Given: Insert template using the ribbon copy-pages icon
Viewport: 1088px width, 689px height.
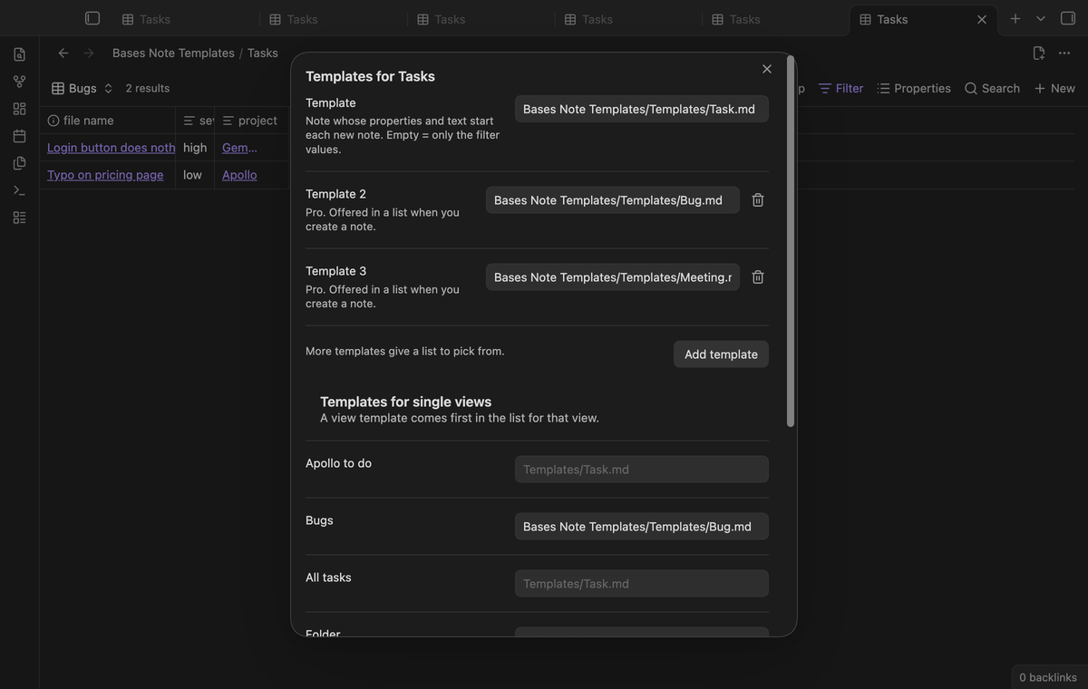Looking at the screenshot, I should coord(19,163).
